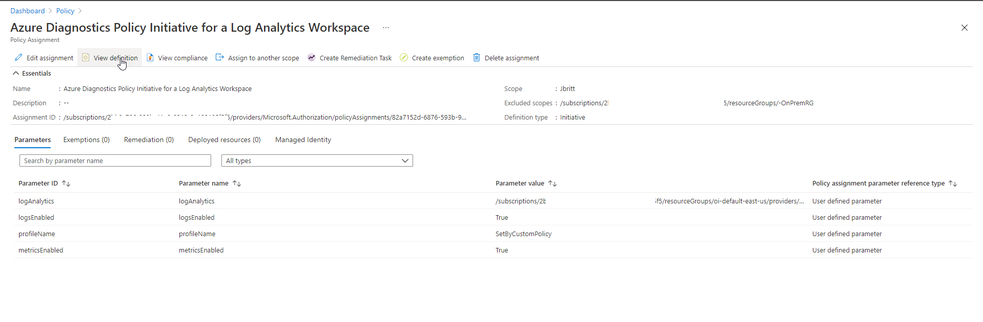Click the Create exemption circle icon
Image resolution: width=983 pixels, height=322 pixels.
tap(404, 57)
